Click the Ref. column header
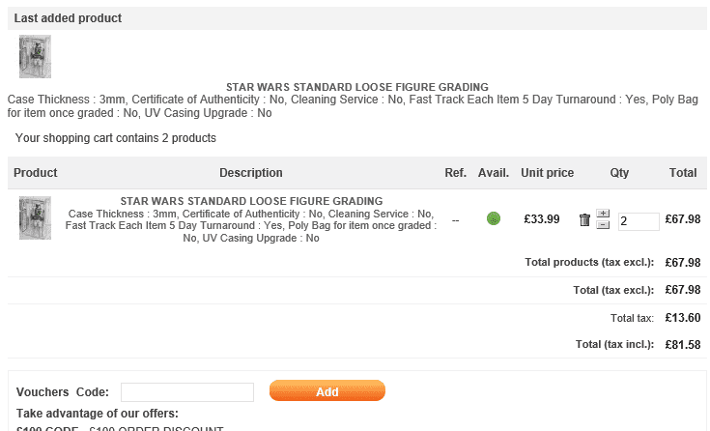The image size is (710, 431). 455,173
